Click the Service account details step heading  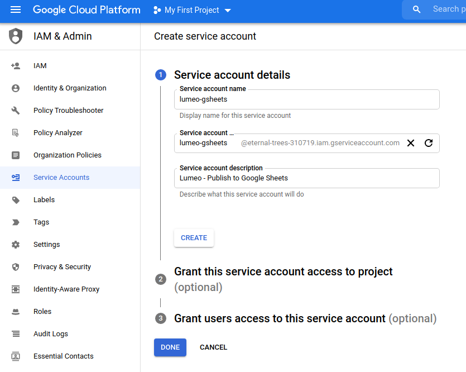pos(232,75)
